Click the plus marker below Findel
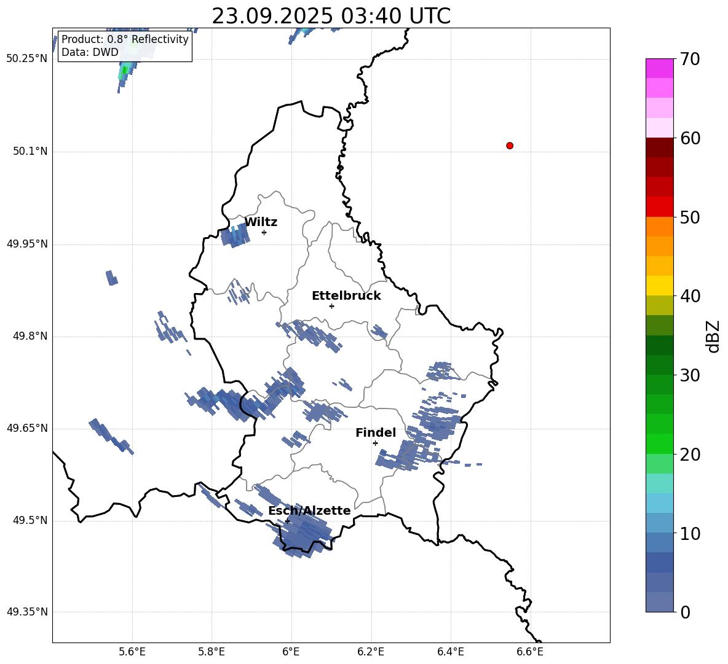Viewport: 728px width, 664px height. point(375,443)
